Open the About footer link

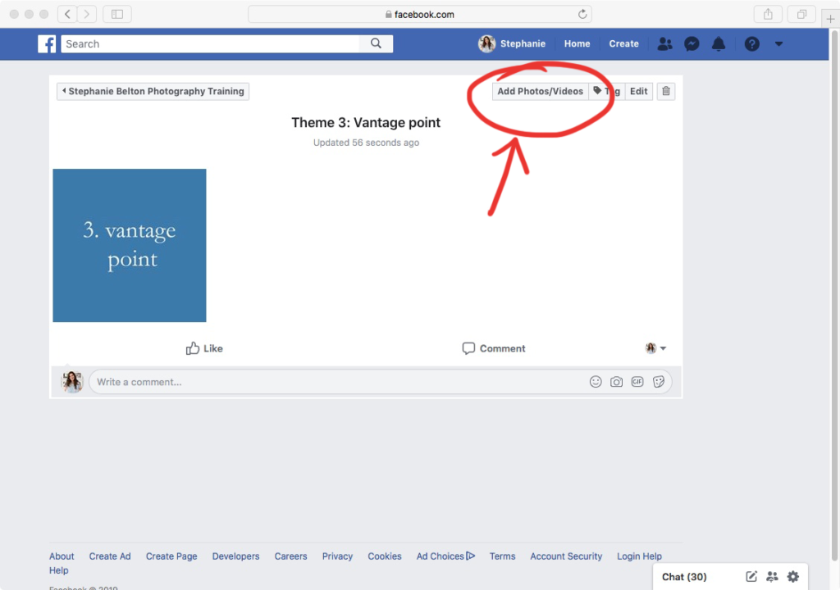point(62,556)
